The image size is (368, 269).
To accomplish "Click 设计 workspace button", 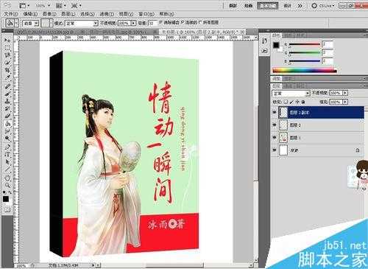I will click(x=287, y=5).
